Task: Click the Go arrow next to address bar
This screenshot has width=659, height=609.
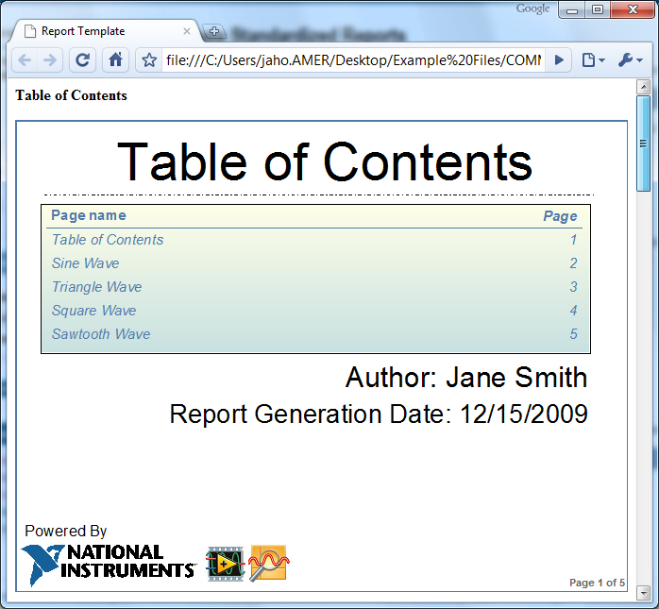Action: [x=559, y=59]
